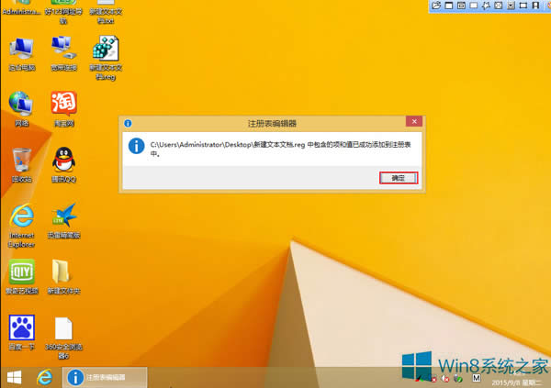Select the 新建文本文档.reg registry file icon
This screenshot has height=388, width=551.
click(x=106, y=58)
